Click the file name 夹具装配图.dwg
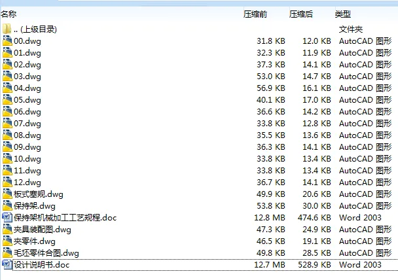 coord(43,230)
